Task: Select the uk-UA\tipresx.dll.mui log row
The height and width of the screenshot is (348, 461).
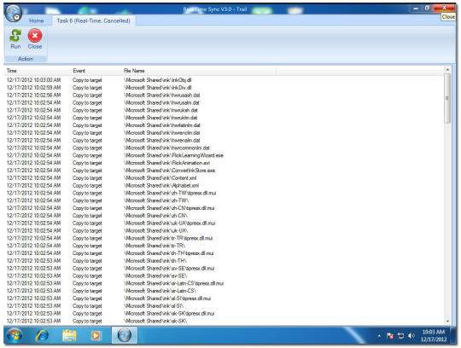Action: (x=225, y=223)
